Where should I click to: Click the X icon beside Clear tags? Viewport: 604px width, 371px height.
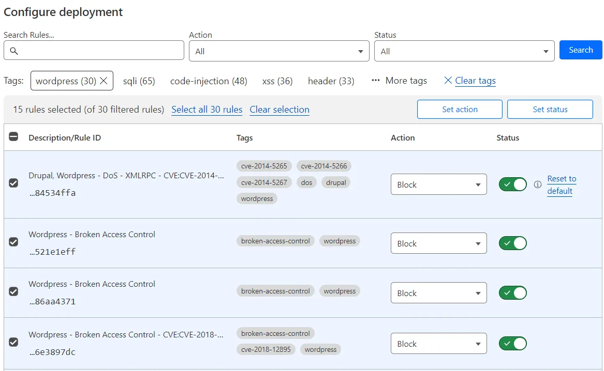[x=448, y=81]
